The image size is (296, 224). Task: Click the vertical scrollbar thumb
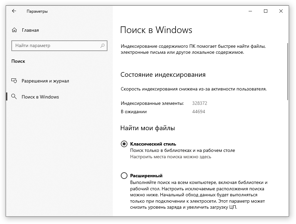287,71
